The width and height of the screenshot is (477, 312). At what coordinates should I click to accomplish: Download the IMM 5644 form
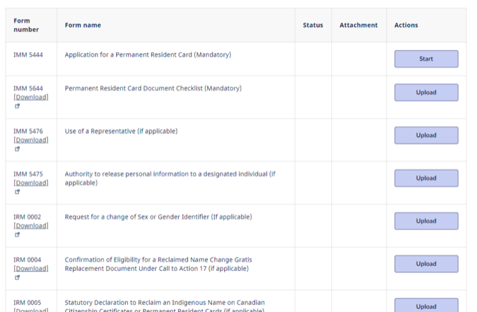(x=31, y=97)
